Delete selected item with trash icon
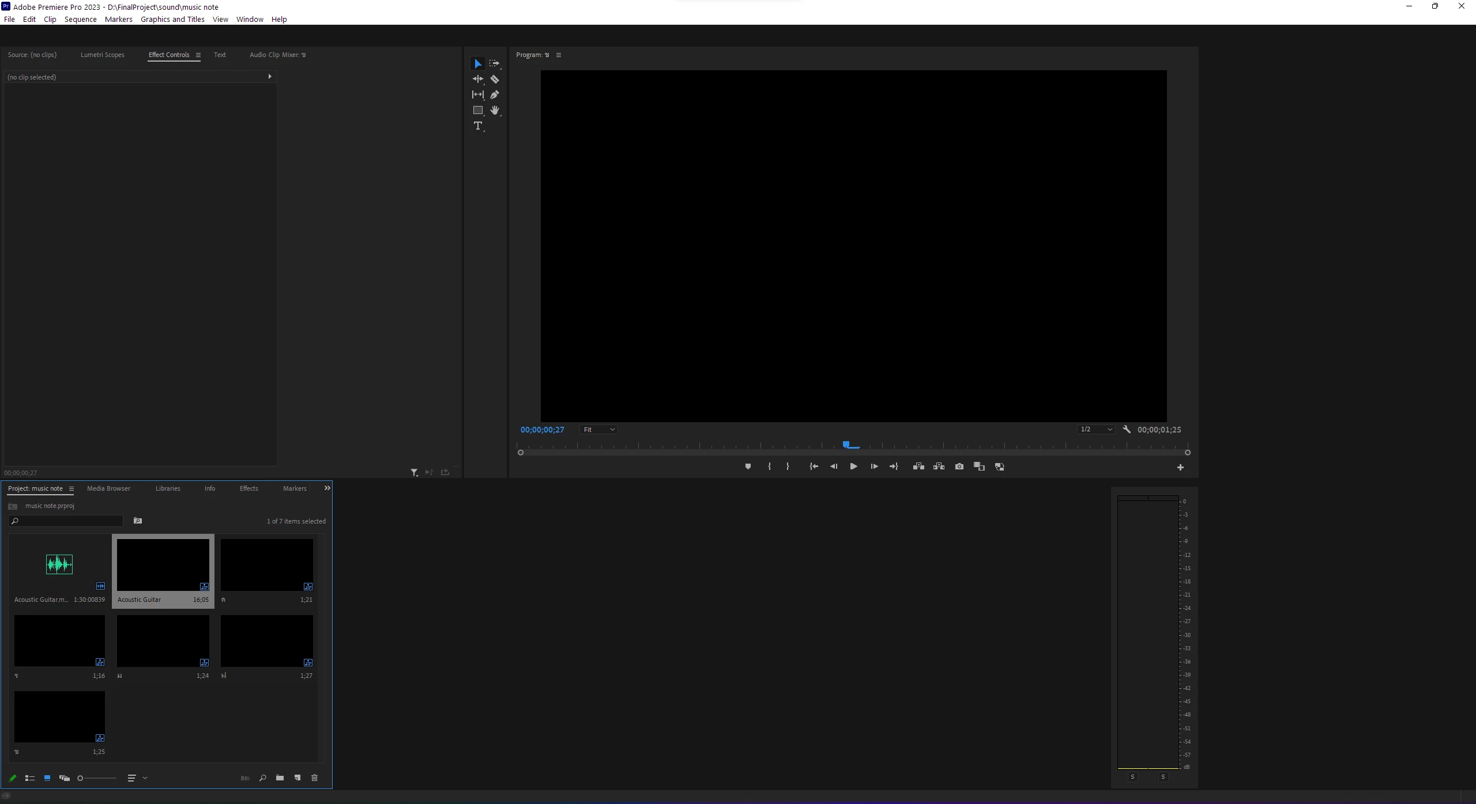Image resolution: width=1476 pixels, height=804 pixels. pyautogui.click(x=315, y=778)
